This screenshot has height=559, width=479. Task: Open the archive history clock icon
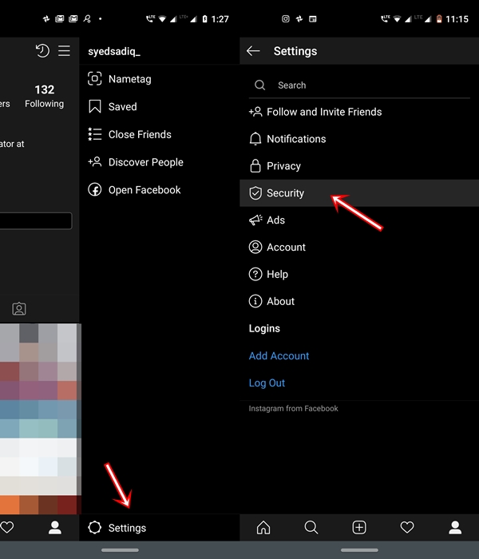click(42, 50)
